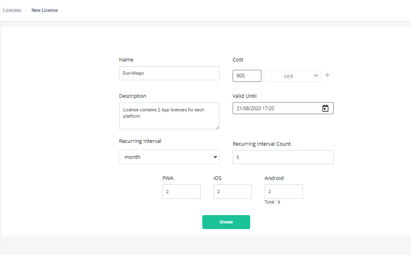Click the 'Recurring Interval' label
This screenshot has height=255, width=411.
coord(140,141)
